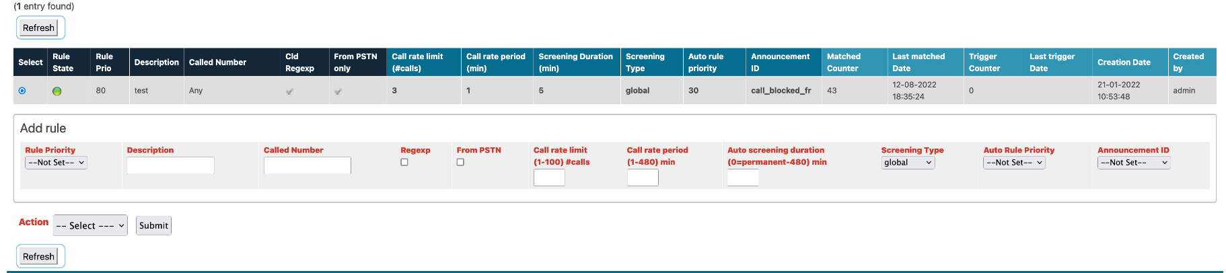Click the Call rate limit input box
The height and width of the screenshot is (273, 1226).
549,178
